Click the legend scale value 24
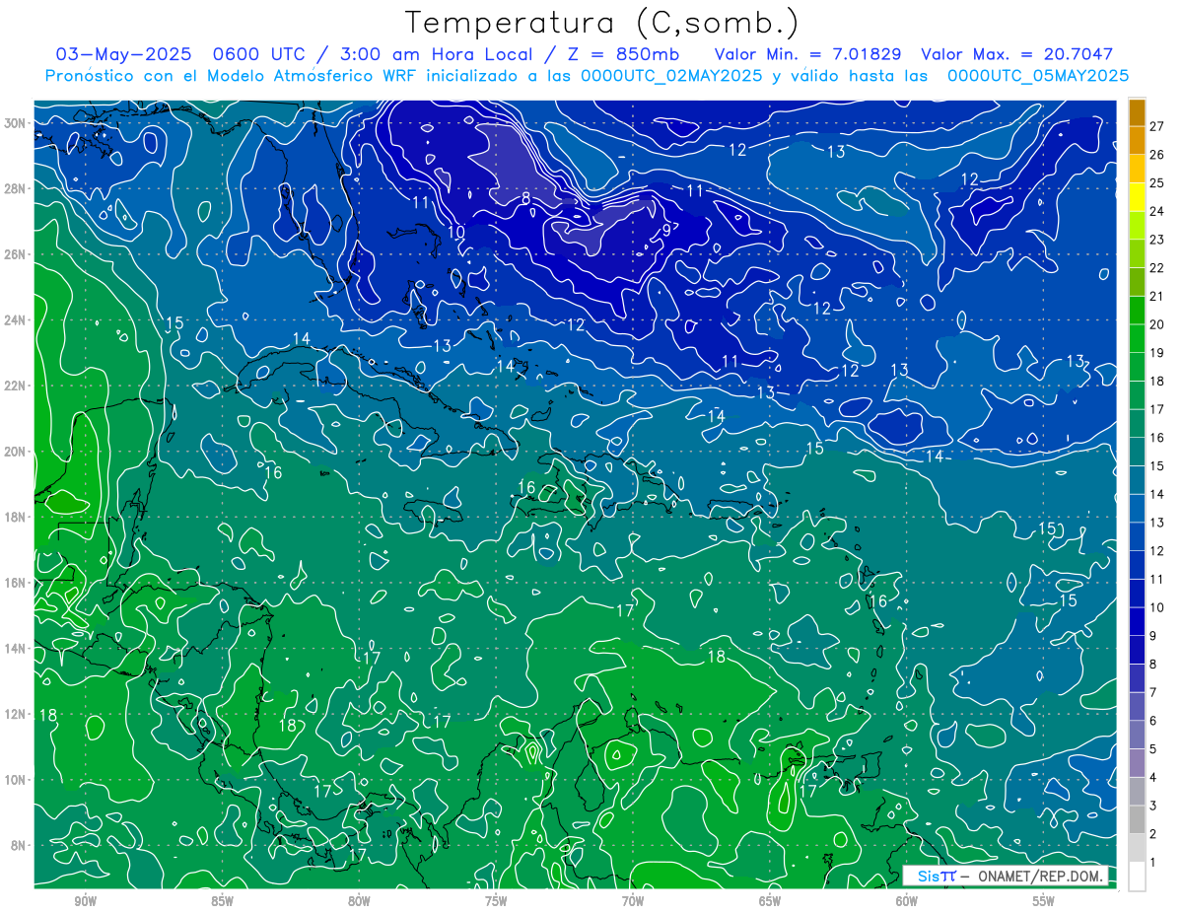1183x914 pixels. point(1157,211)
